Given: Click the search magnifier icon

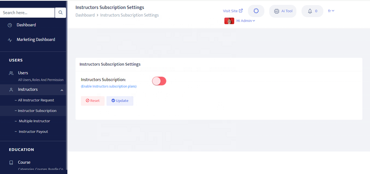Looking at the screenshot, I should point(61,13).
